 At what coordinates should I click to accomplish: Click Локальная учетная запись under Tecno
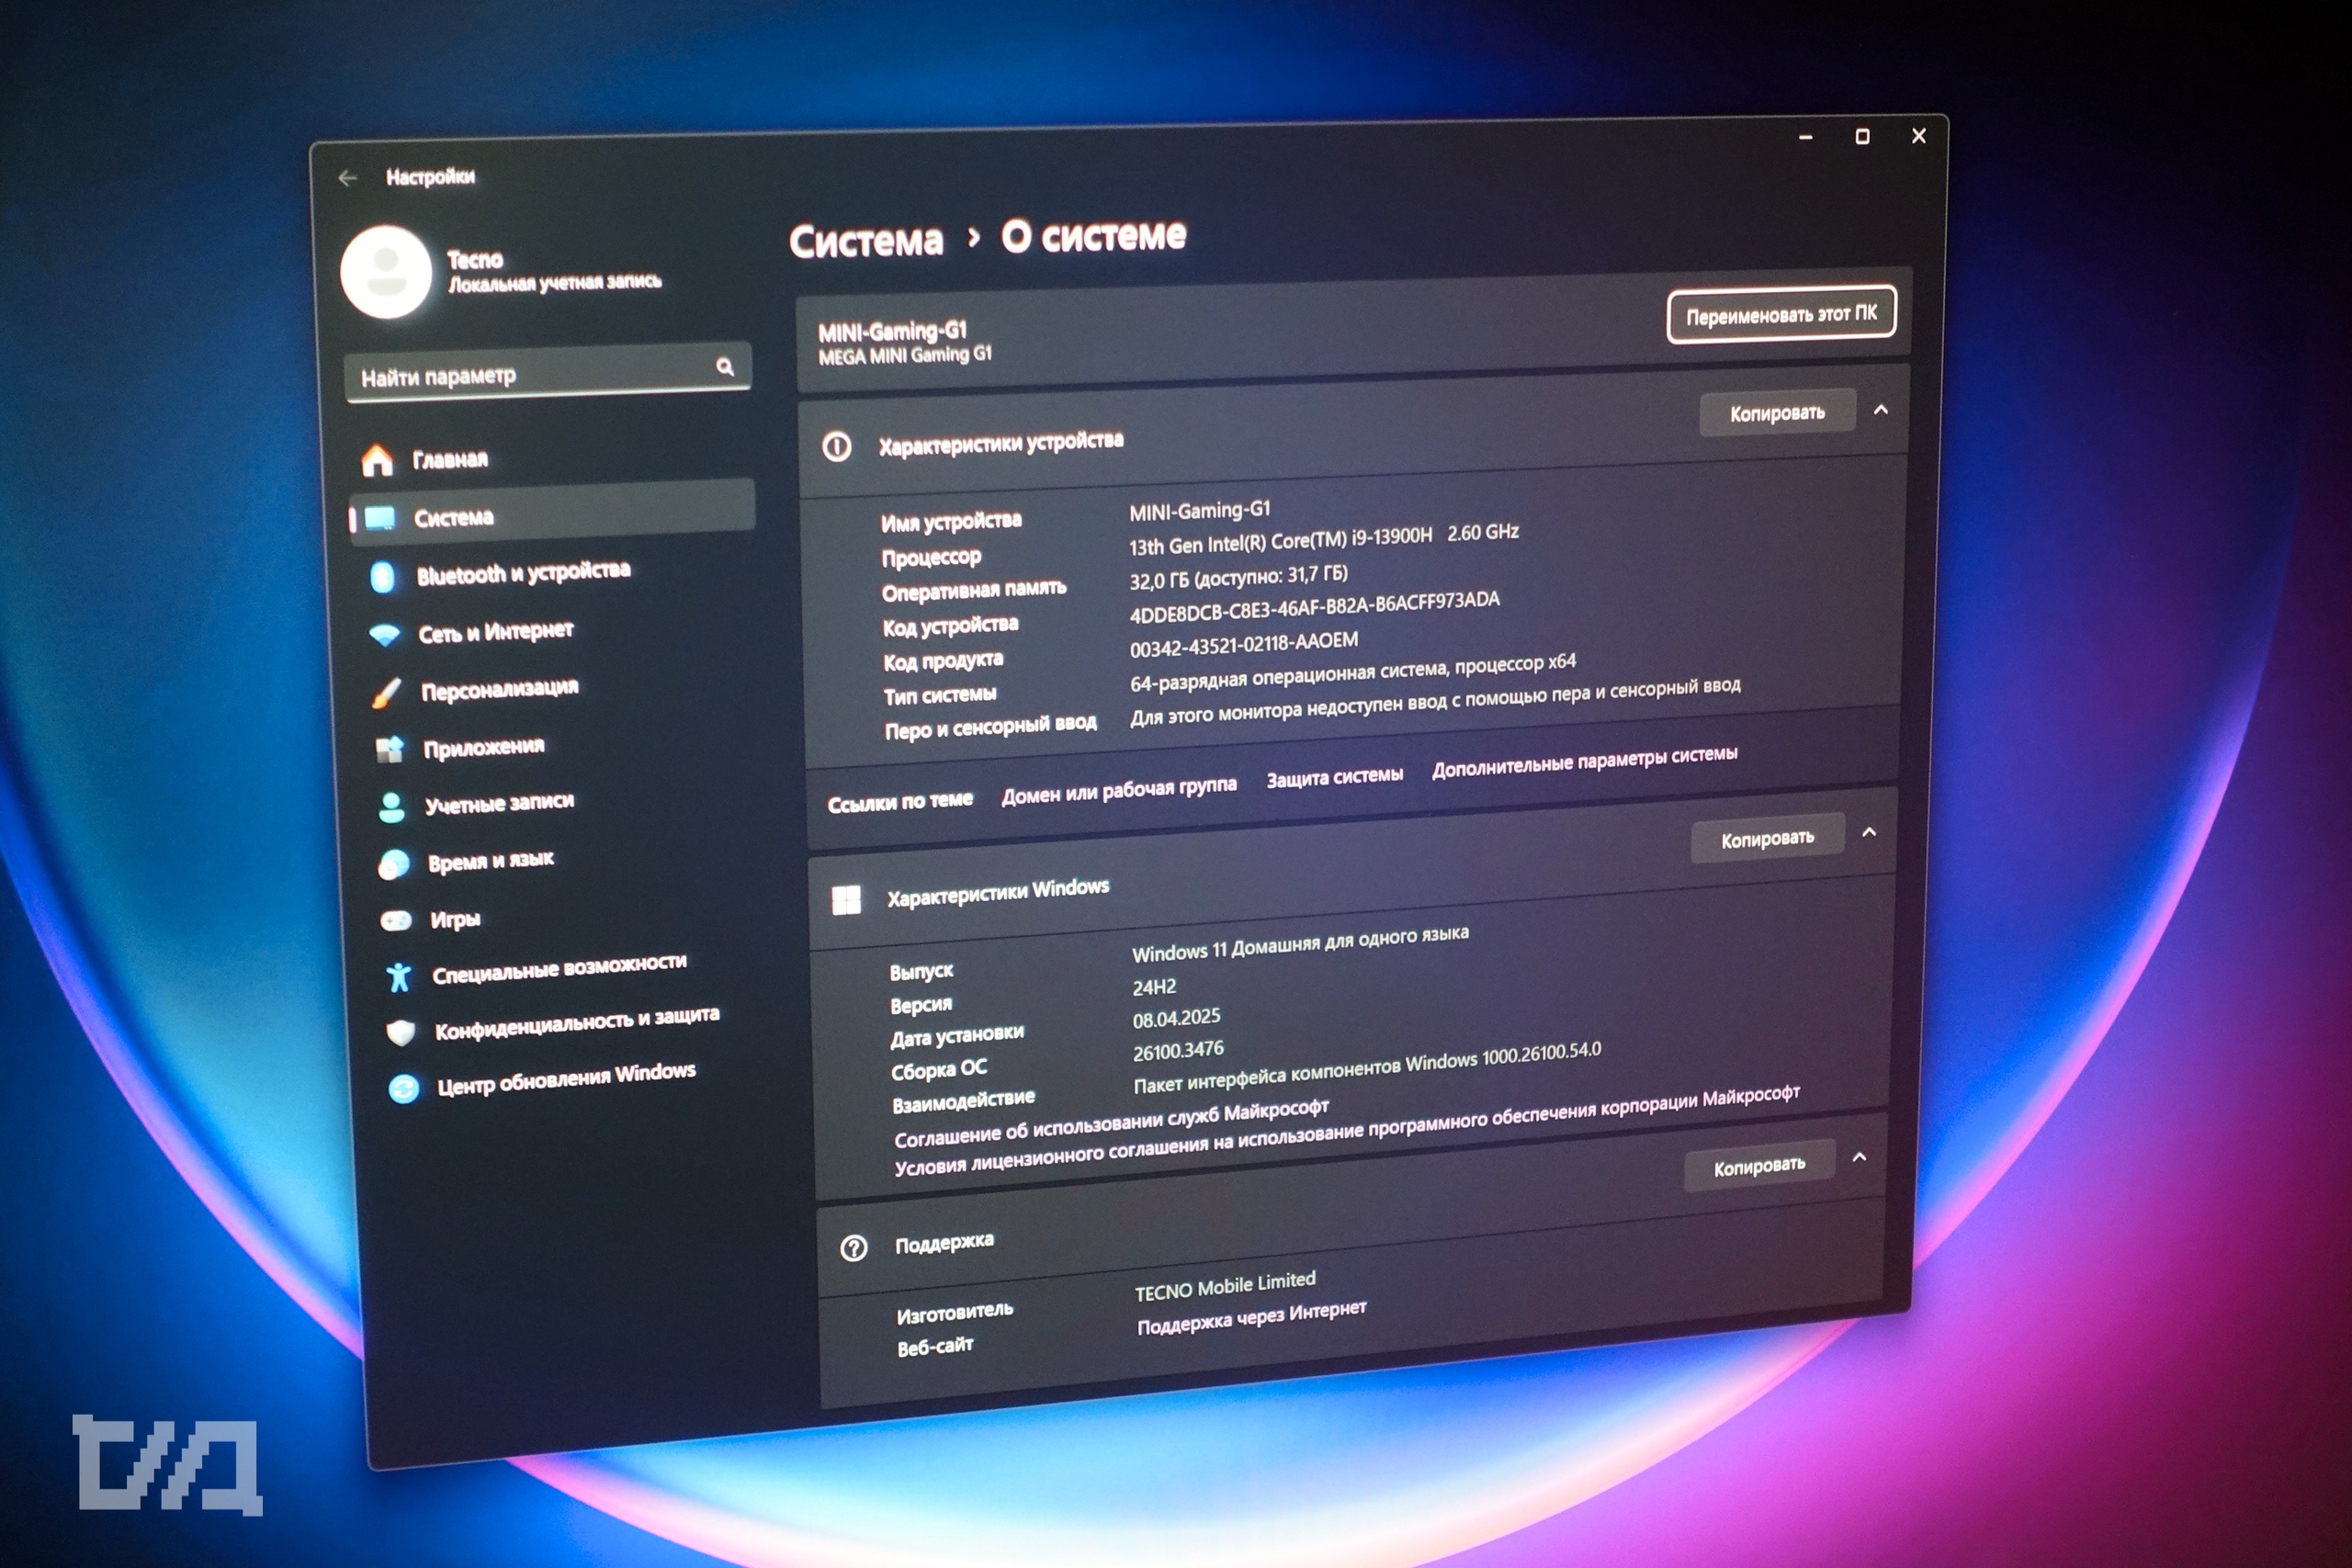coord(554,283)
